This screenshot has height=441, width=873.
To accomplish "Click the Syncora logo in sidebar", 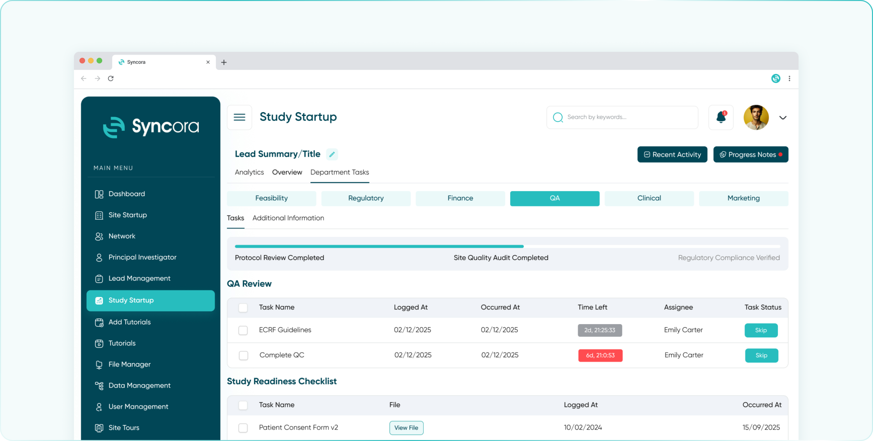I will click(x=151, y=127).
